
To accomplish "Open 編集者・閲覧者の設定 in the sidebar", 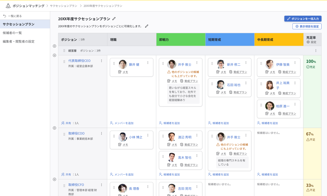I will (x=25, y=42).
